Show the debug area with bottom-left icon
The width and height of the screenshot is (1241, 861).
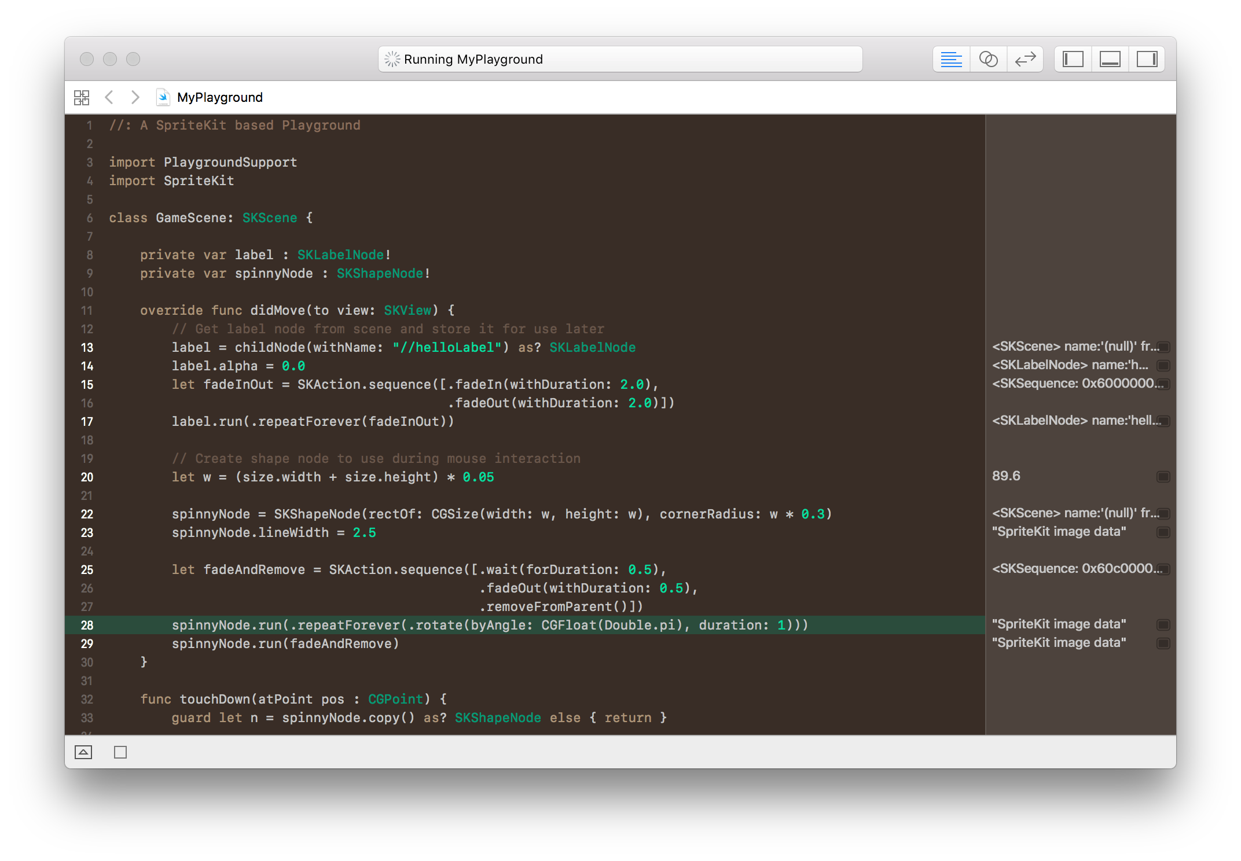tap(83, 752)
